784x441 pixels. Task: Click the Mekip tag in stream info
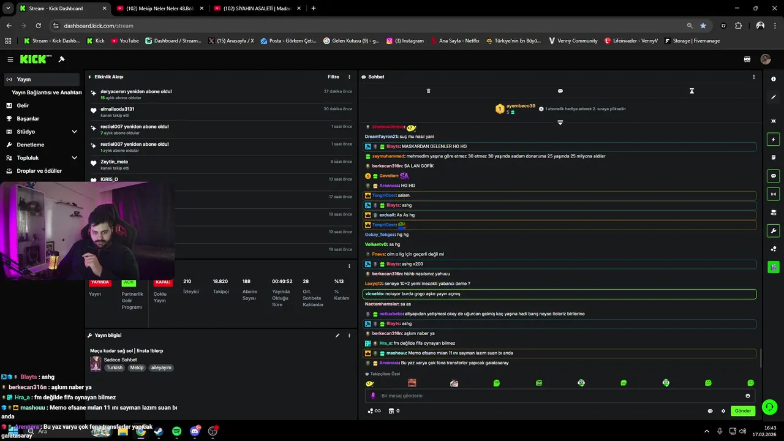tap(137, 367)
